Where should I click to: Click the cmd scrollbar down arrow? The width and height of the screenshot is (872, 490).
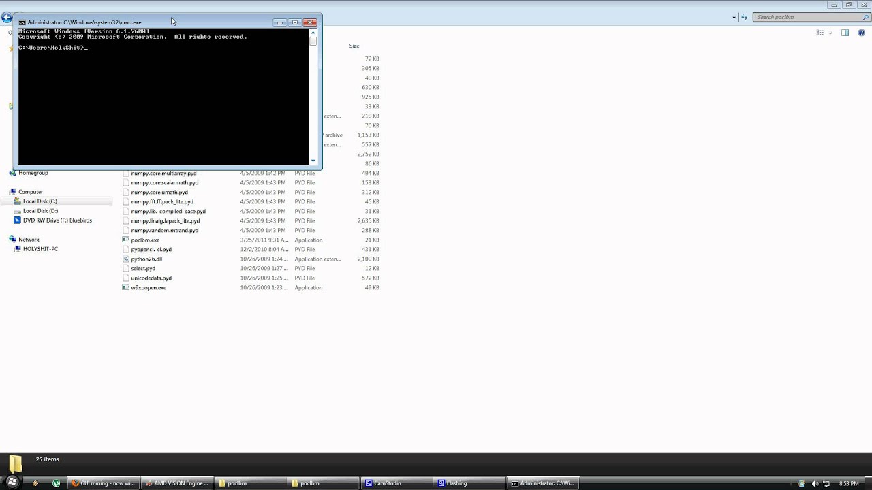pos(313,161)
